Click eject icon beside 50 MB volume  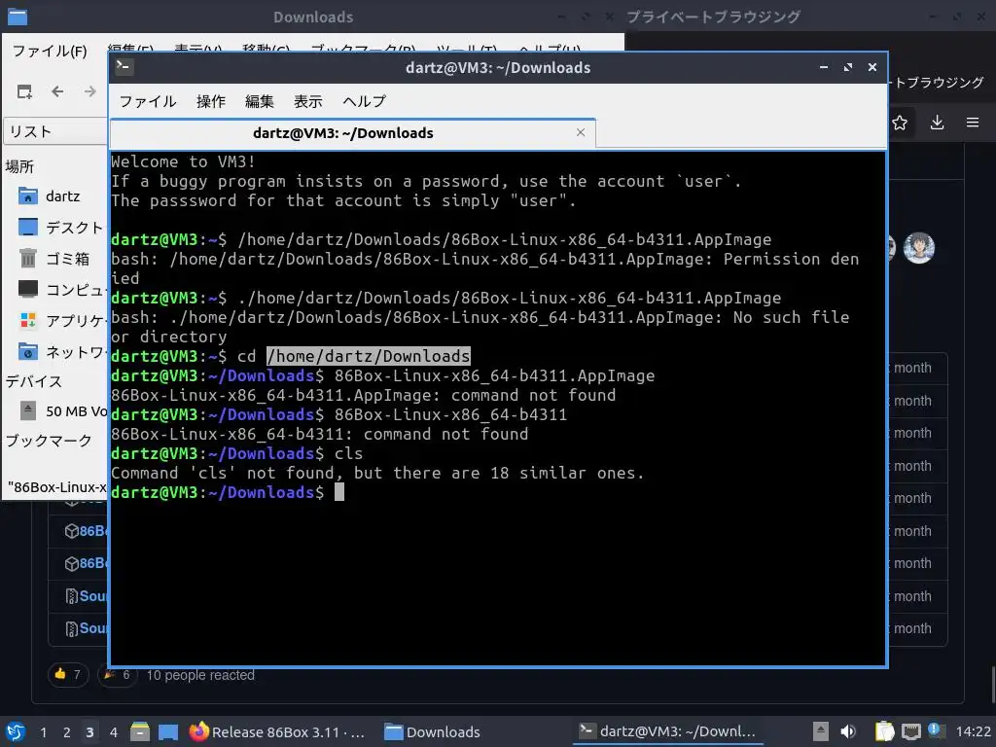pyautogui.click(x=28, y=410)
